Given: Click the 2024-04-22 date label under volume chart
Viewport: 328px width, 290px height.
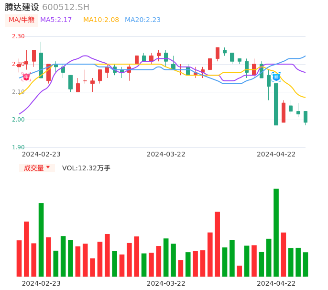Looking at the screenshot, I should coord(276,283).
